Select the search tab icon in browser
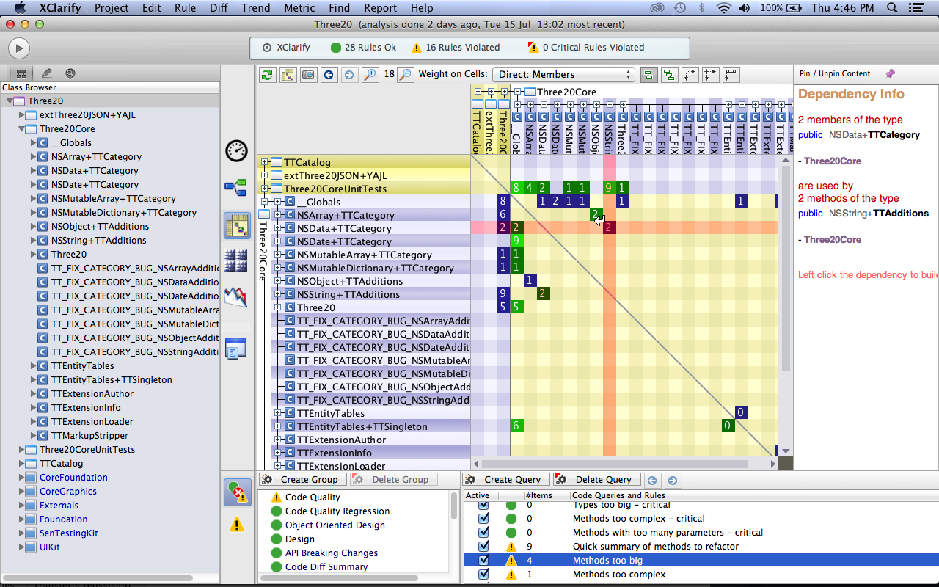Screen dimensions: 939x587 click(70, 73)
